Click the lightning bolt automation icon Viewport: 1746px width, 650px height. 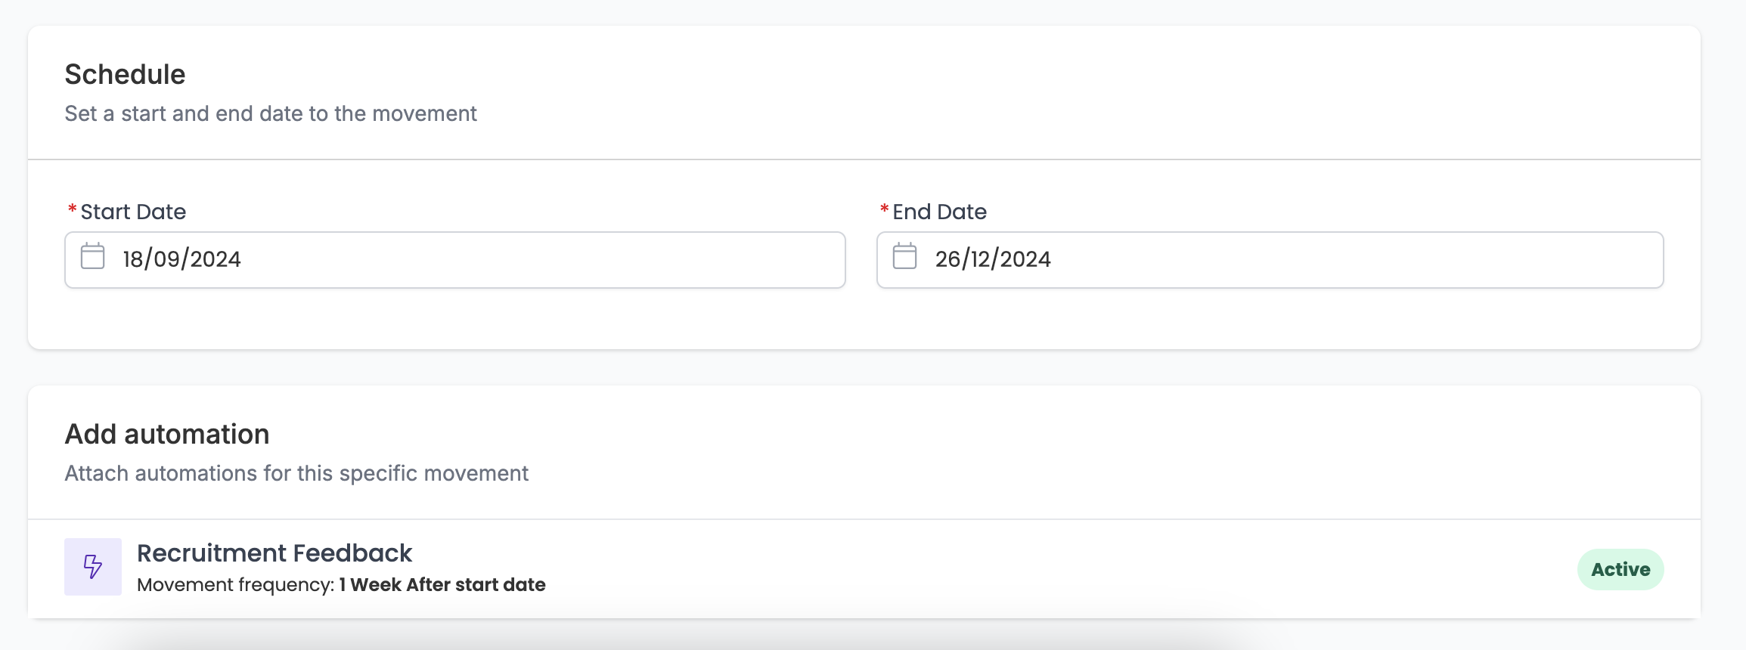coord(93,567)
